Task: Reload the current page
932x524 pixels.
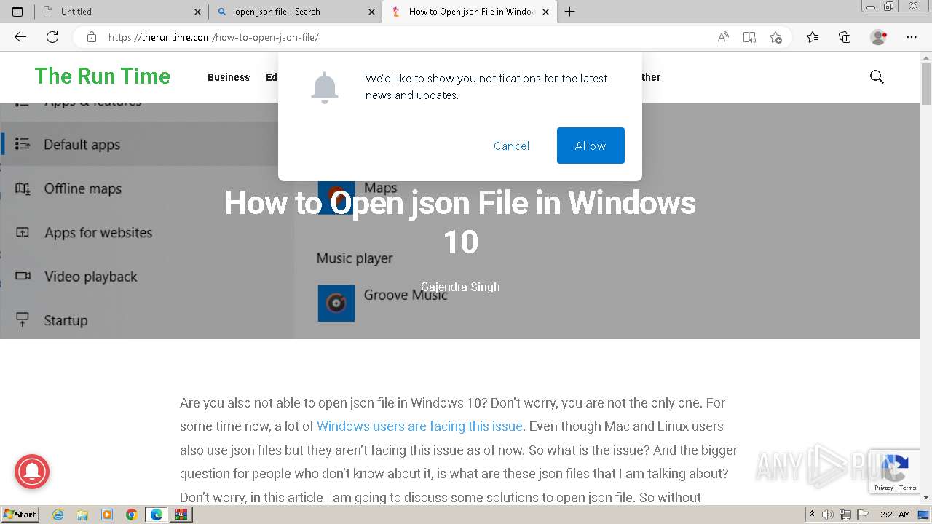Action: [52, 37]
